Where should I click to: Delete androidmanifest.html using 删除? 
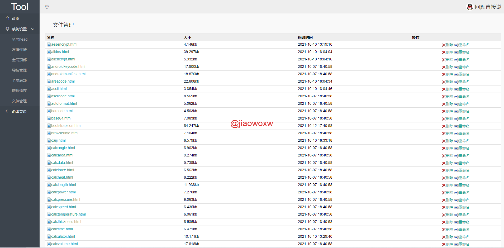coord(448,74)
